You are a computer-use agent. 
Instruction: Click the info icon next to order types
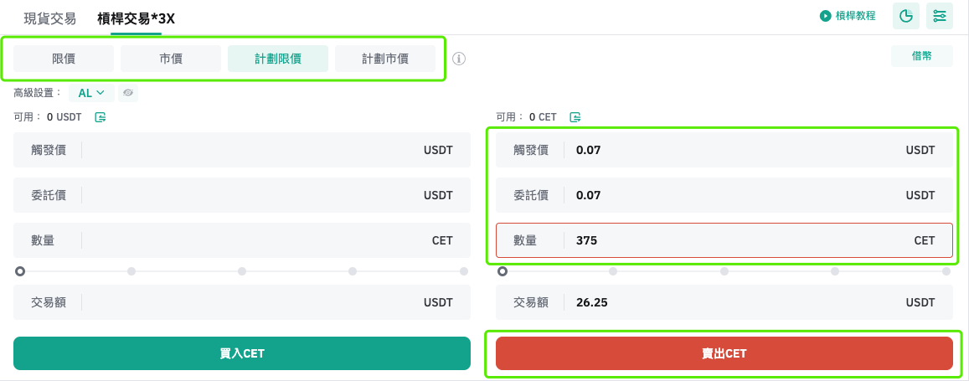coord(459,59)
